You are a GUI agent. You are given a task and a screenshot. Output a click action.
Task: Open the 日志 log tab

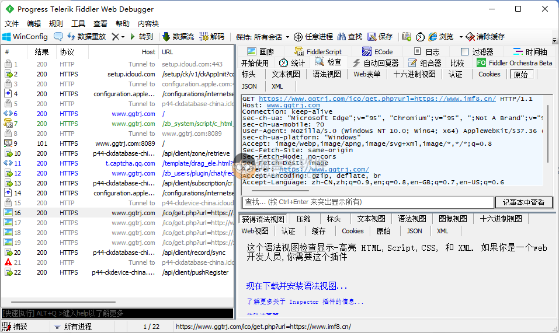pos(426,52)
